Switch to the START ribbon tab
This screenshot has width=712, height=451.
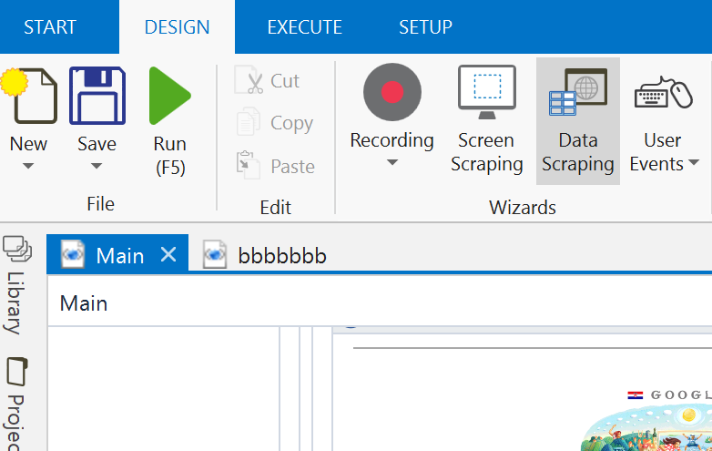pyautogui.click(x=51, y=27)
